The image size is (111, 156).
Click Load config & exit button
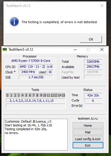[88, 139]
